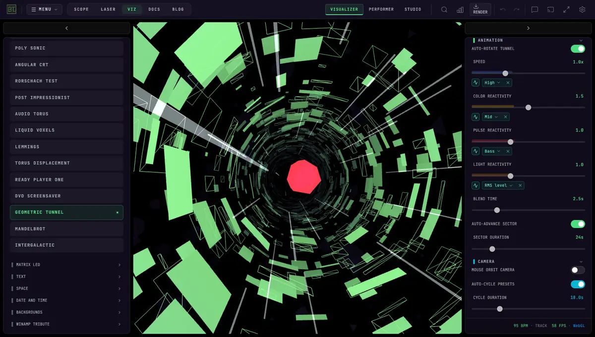Screen dimensions: 595x337
Task: Open the bar chart stats icon
Action: pos(460,9)
